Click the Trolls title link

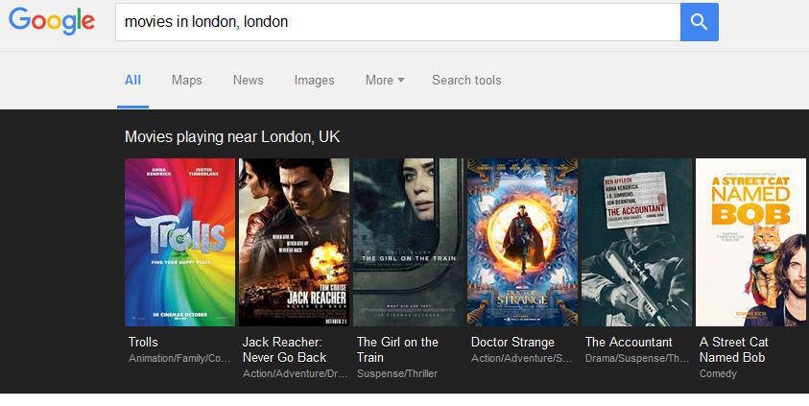tap(143, 342)
